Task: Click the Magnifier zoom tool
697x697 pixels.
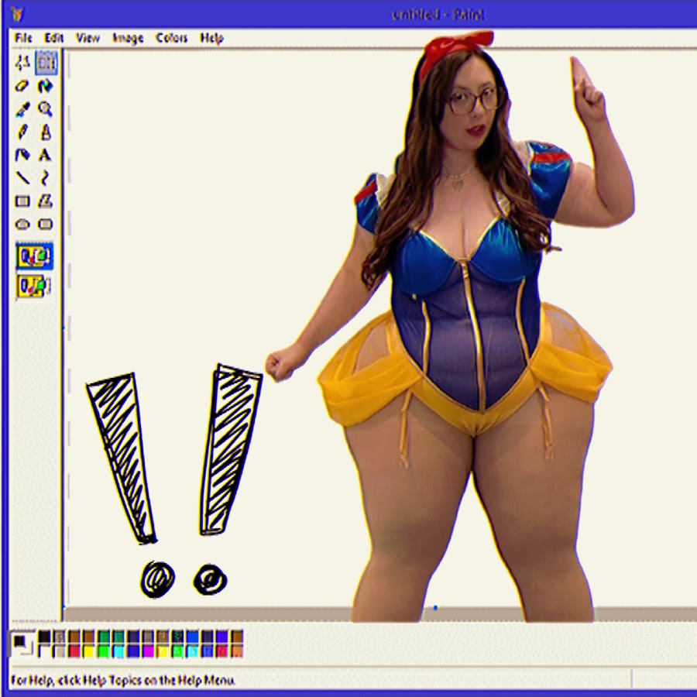Action: (x=46, y=109)
